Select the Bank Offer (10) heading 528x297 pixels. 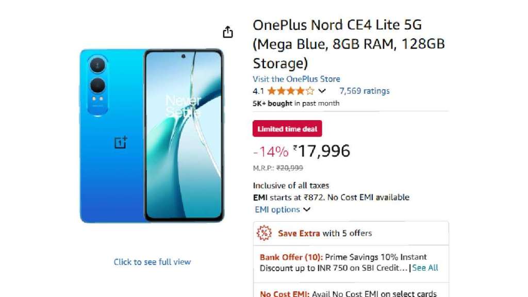(x=291, y=257)
